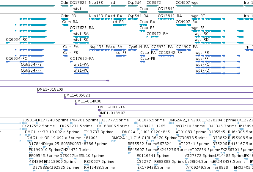
Task: Click the Cyp6d4 gene label
Action: 135,3
